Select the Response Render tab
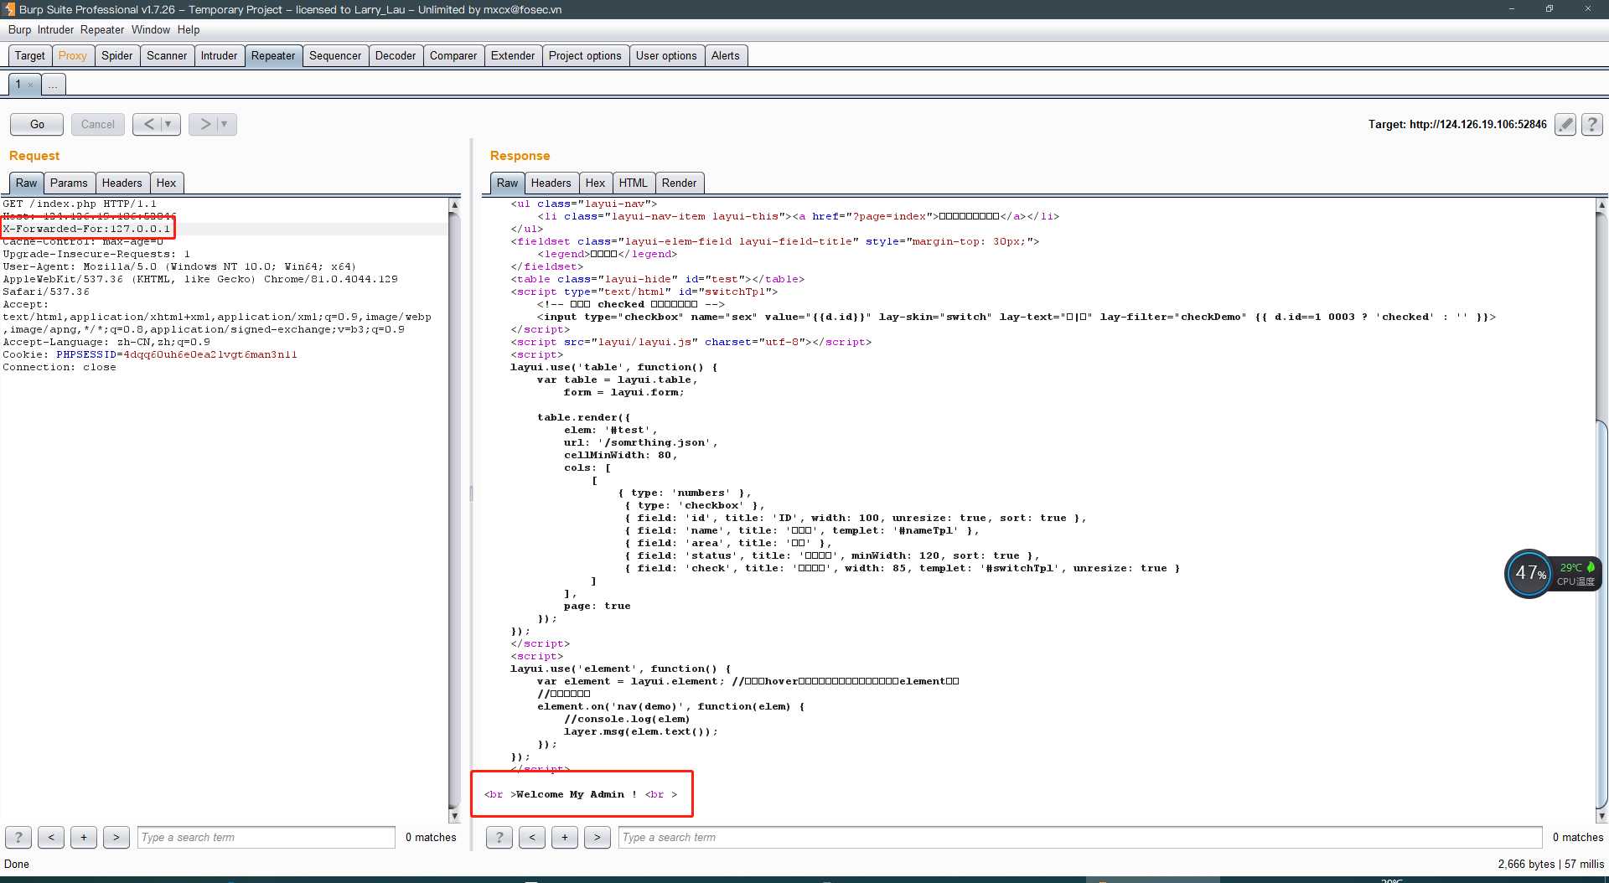 pyautogui.click(x=680, y=183)
